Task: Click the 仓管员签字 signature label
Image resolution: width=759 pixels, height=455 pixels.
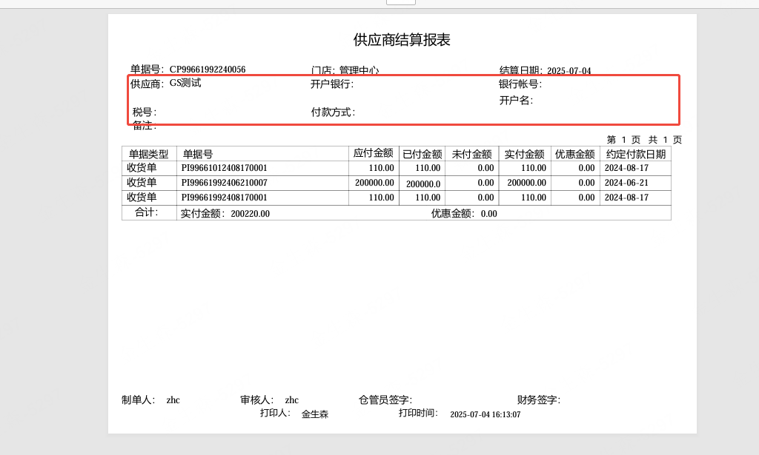Action: click(385, 400)
